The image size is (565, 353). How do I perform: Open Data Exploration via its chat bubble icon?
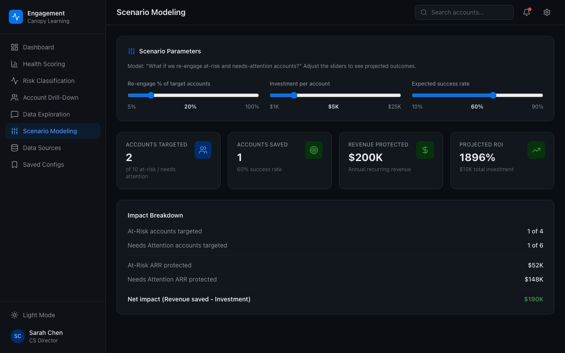pyautogui.click(x=14, y=114)
